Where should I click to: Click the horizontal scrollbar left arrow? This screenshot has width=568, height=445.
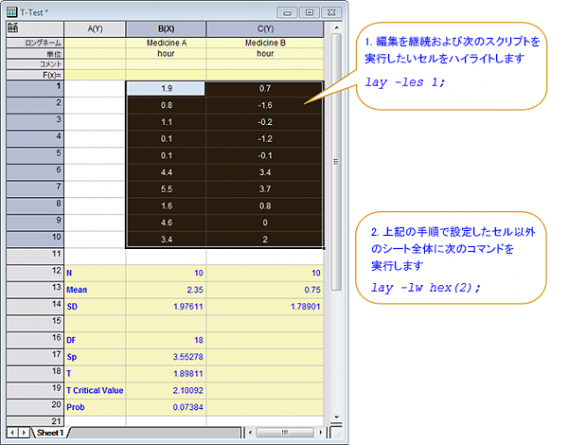coord(250,433)
